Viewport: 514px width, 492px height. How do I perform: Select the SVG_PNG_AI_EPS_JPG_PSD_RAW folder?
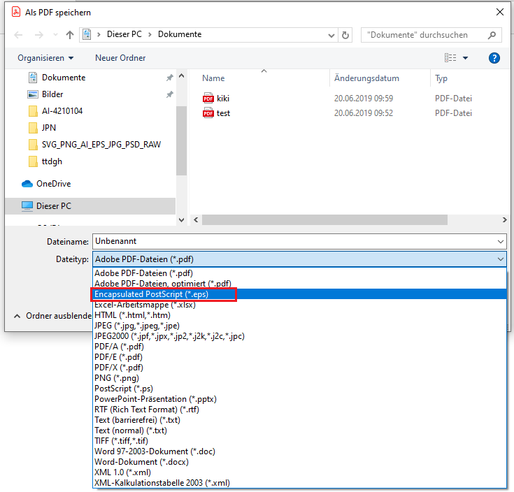tap(101, 145)
